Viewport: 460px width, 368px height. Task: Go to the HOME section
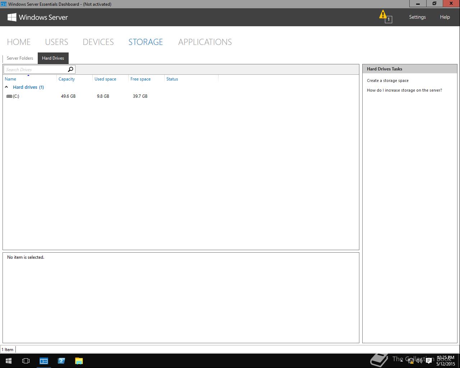[19, 42]
